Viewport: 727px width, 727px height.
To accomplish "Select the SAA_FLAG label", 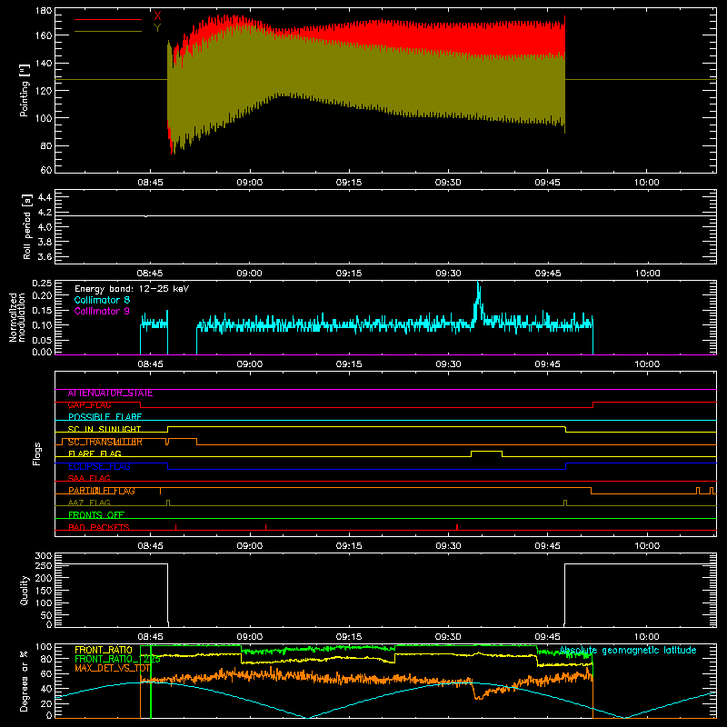I will (89, 479).
